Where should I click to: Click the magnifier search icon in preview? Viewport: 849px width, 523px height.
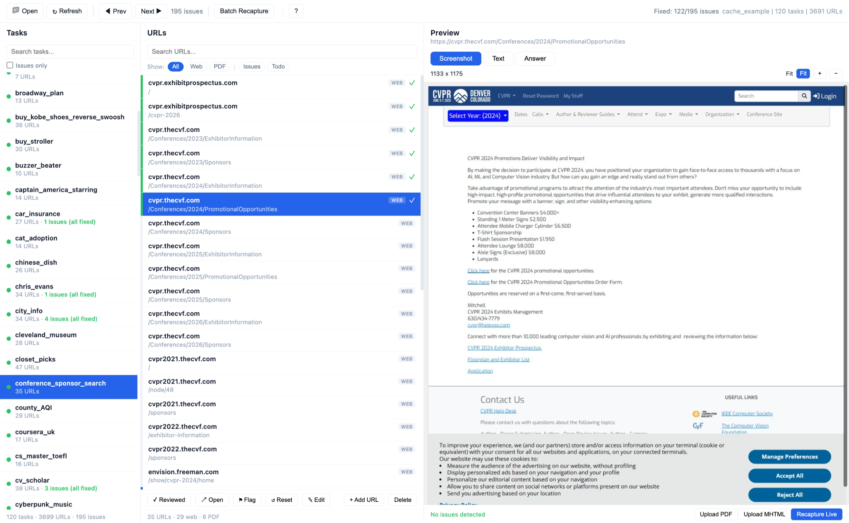tap(804, 96)
